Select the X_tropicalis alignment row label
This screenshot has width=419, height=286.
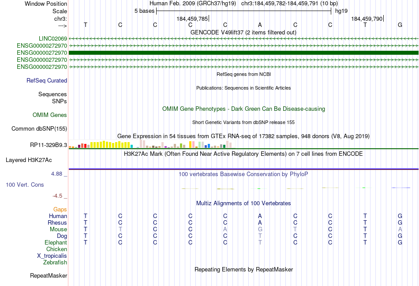[x=52, y=256]
